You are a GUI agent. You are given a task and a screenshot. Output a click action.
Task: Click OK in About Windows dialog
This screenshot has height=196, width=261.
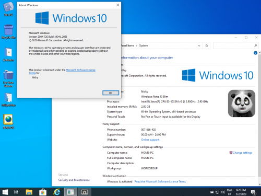click(111, 93)
